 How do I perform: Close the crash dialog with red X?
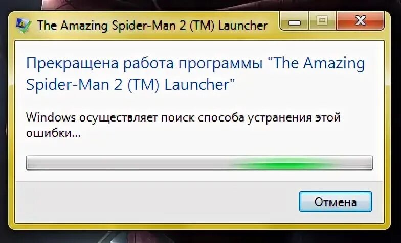[360, 21]
